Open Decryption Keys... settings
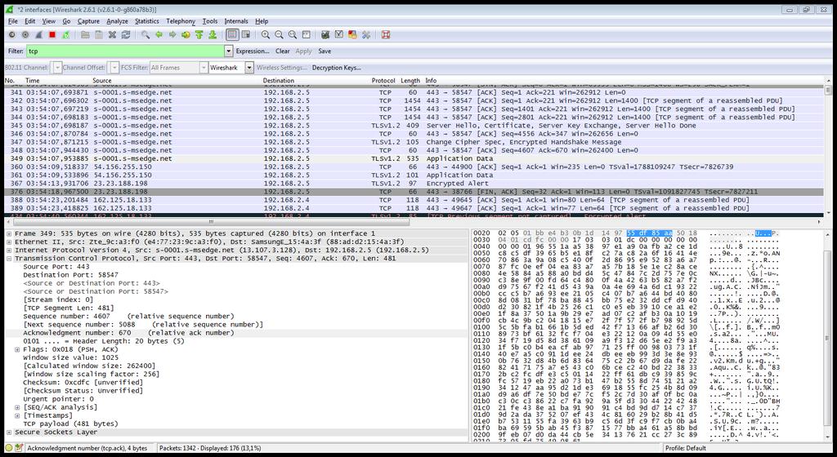Image resolution: width=837 pixels, height=457 pixels. (336, 68)
